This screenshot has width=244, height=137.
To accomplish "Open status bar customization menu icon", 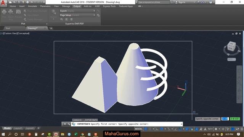I will pyautogui.click(x=242, y=129).
